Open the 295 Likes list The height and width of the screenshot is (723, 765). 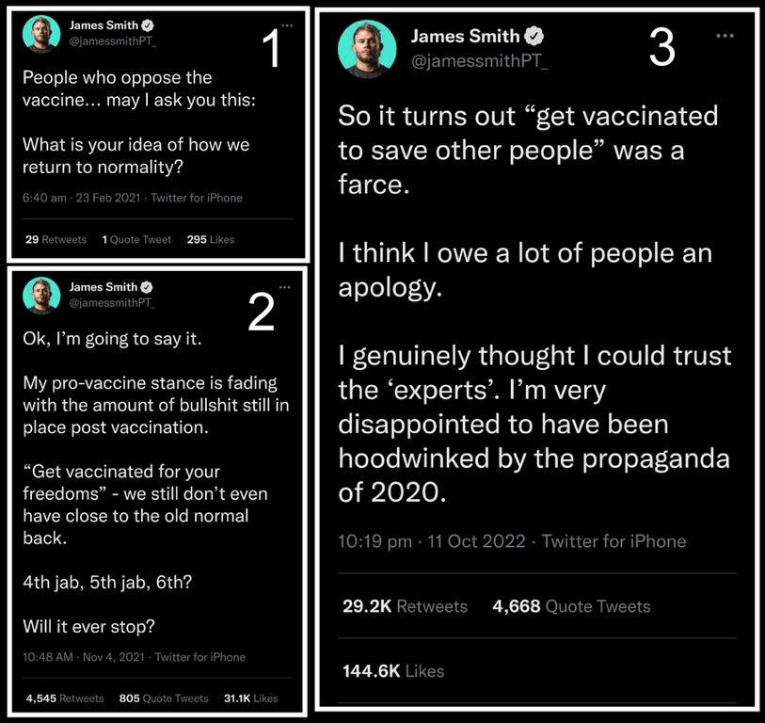pos(210,239)
